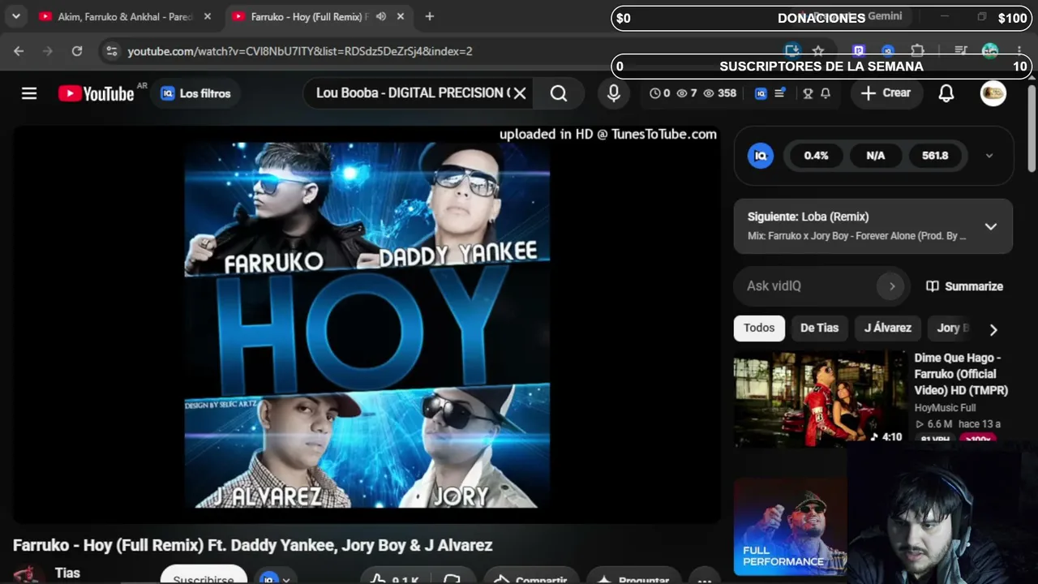This screenshot has width=1038, height=584.
Task: Open the vidIQ dropdown beside Suscribirse
Action: [275, 578]
